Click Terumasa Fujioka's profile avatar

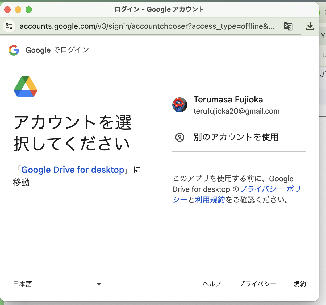(180, 105)
